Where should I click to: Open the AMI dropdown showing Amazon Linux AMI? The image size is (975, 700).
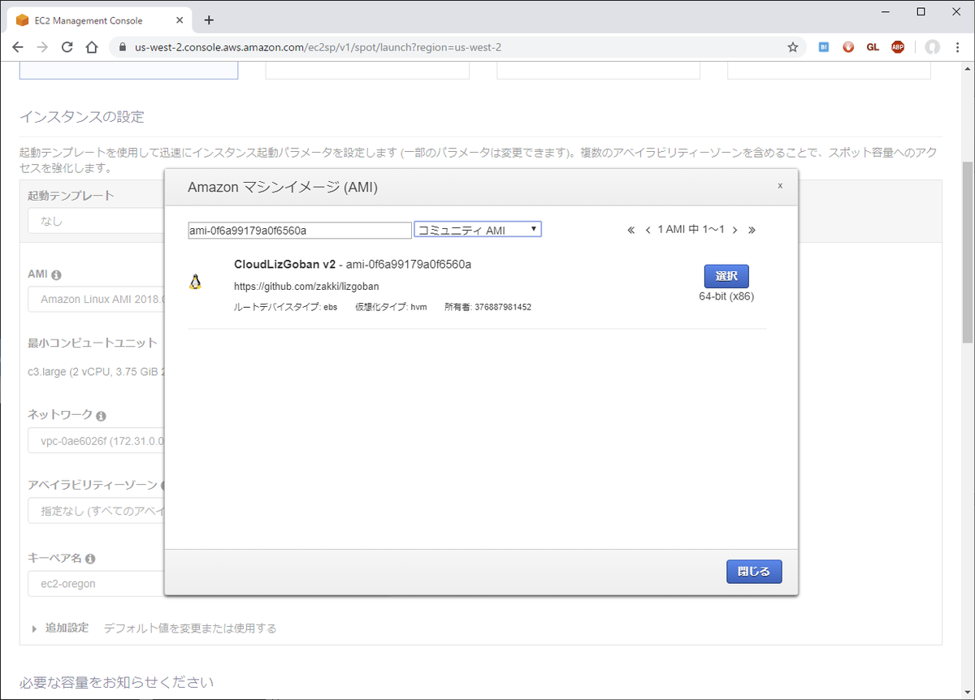click(x=96, y=299)
